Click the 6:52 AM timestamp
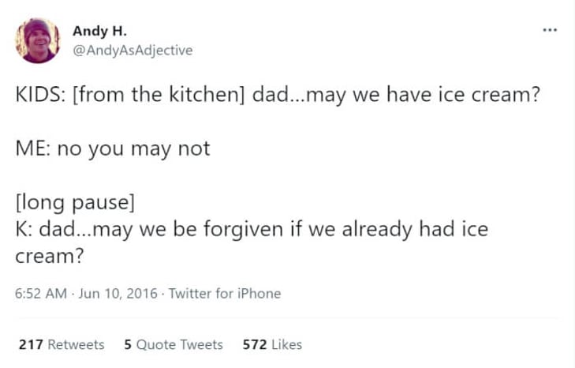The width and height of the screenshot is (575, 368). pyautogui.click(x=41, y=294)
